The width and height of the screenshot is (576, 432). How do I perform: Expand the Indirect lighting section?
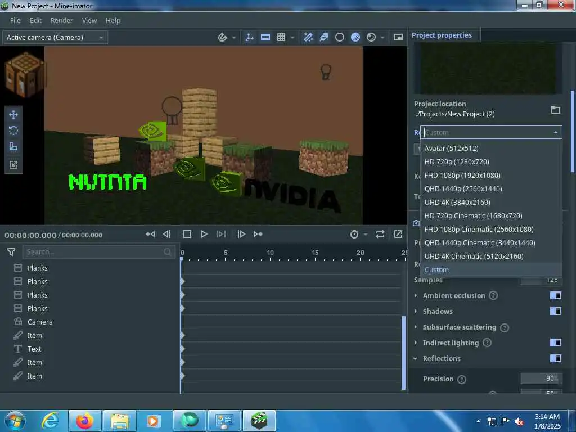(x=416, y=343)
